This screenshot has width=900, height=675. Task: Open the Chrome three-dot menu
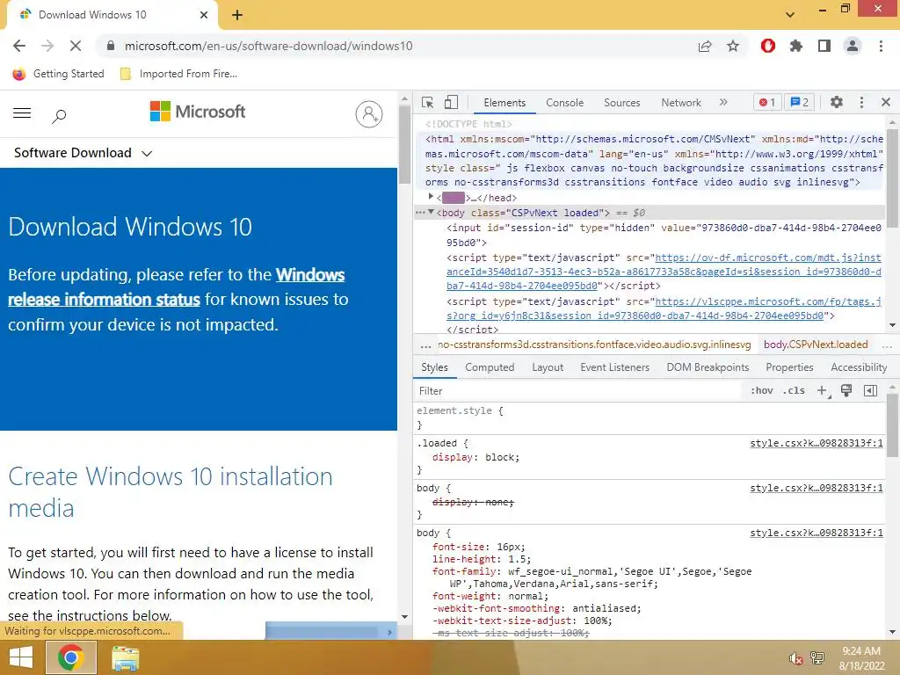click(881, 46)
